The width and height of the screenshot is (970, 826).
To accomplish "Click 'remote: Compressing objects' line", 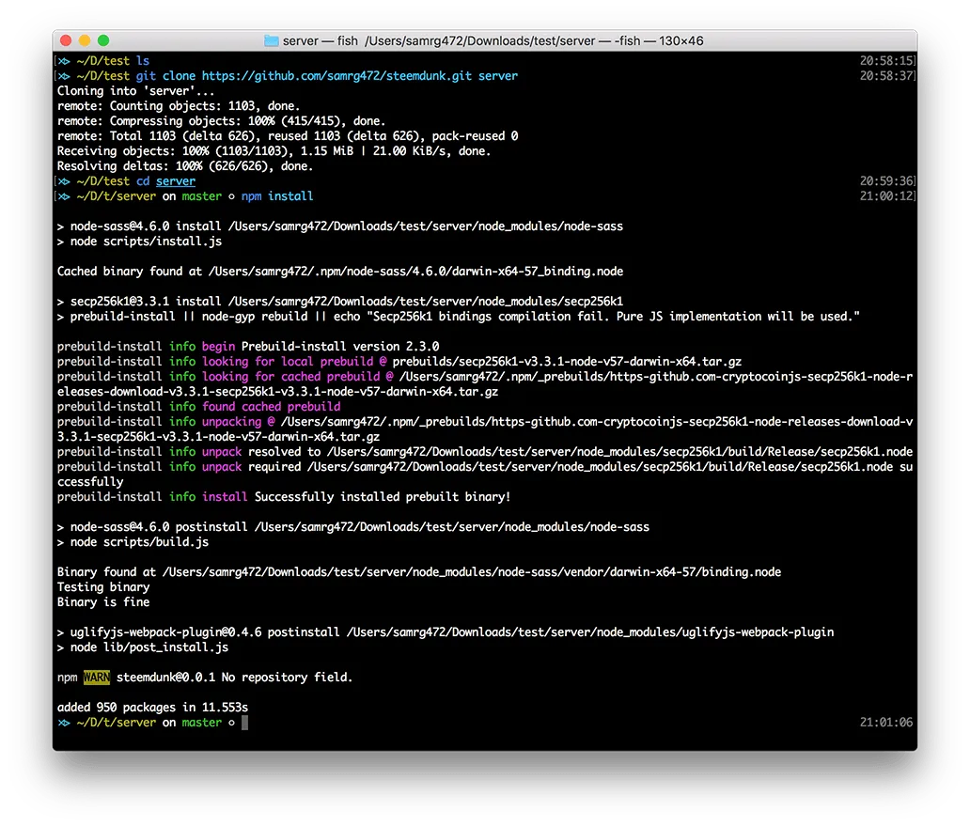I will tap(221, 120).
